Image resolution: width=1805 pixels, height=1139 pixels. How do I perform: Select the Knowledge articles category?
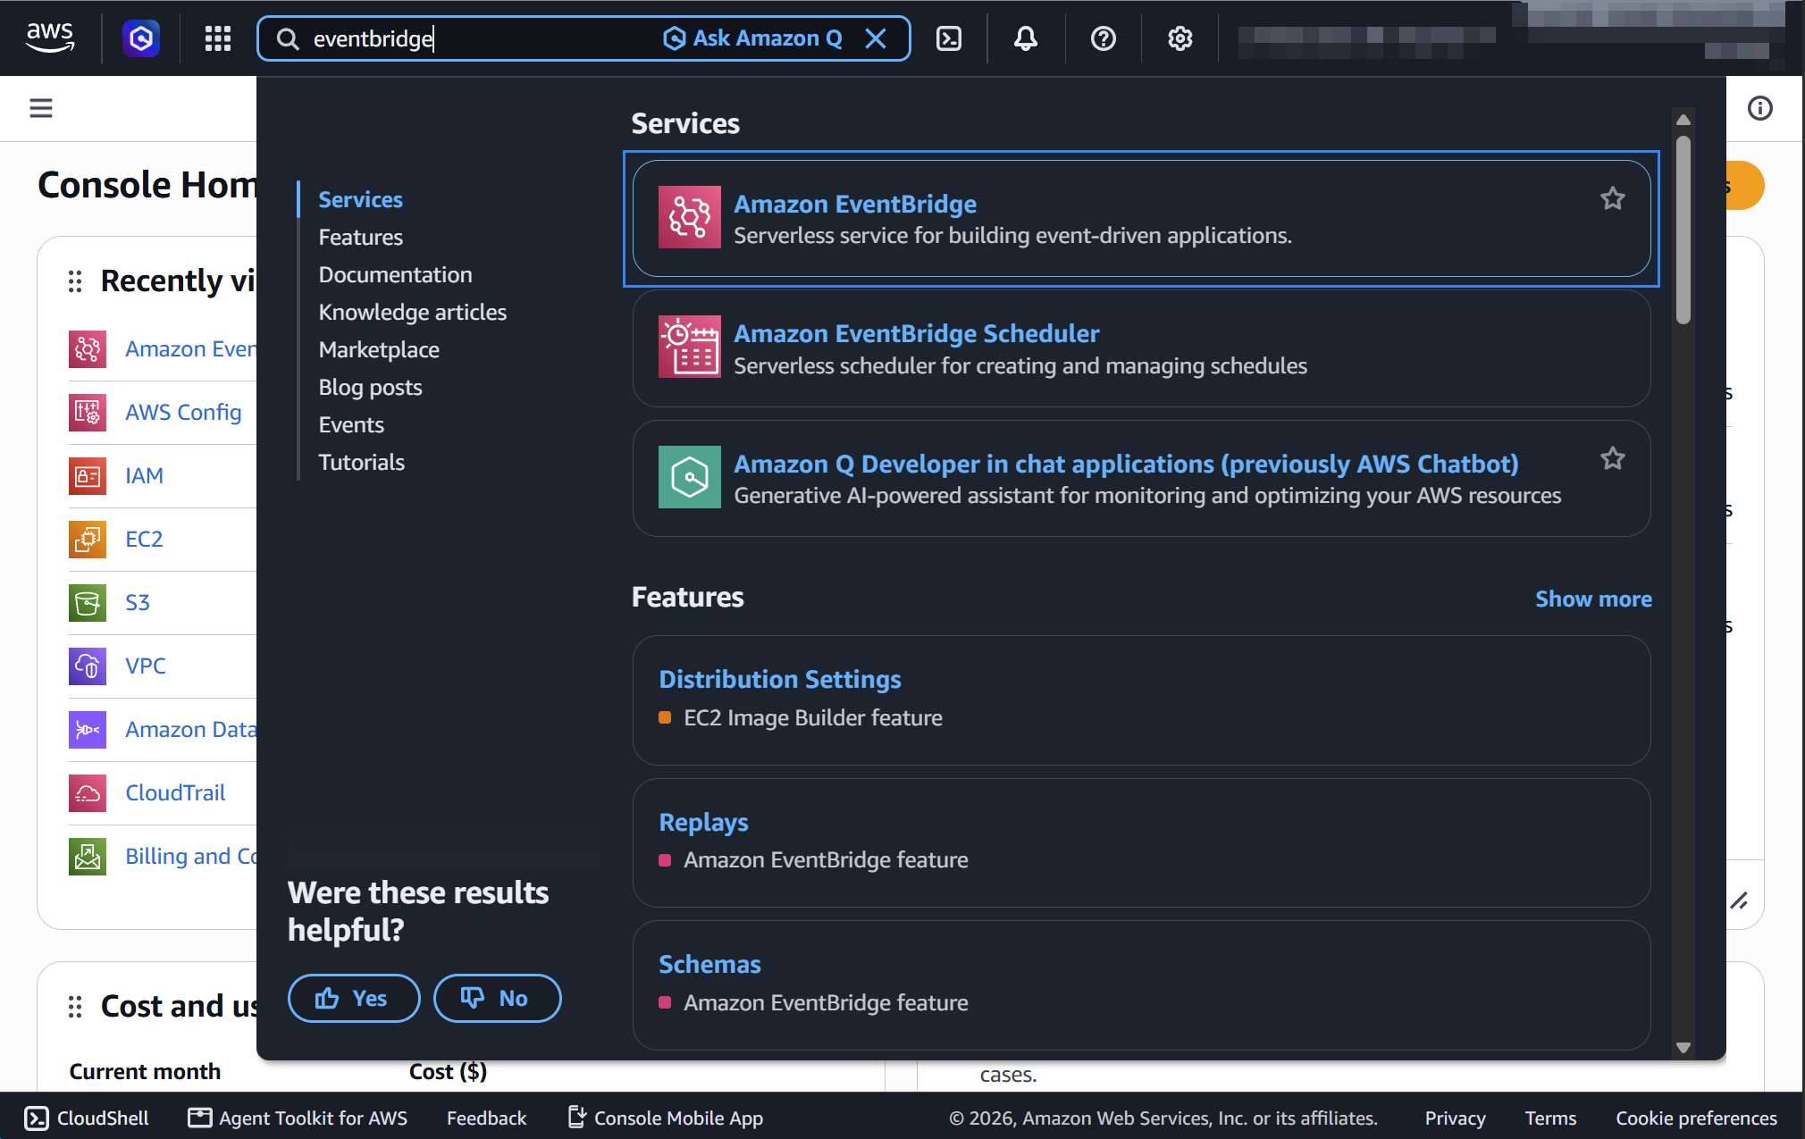tap(413, 312)
